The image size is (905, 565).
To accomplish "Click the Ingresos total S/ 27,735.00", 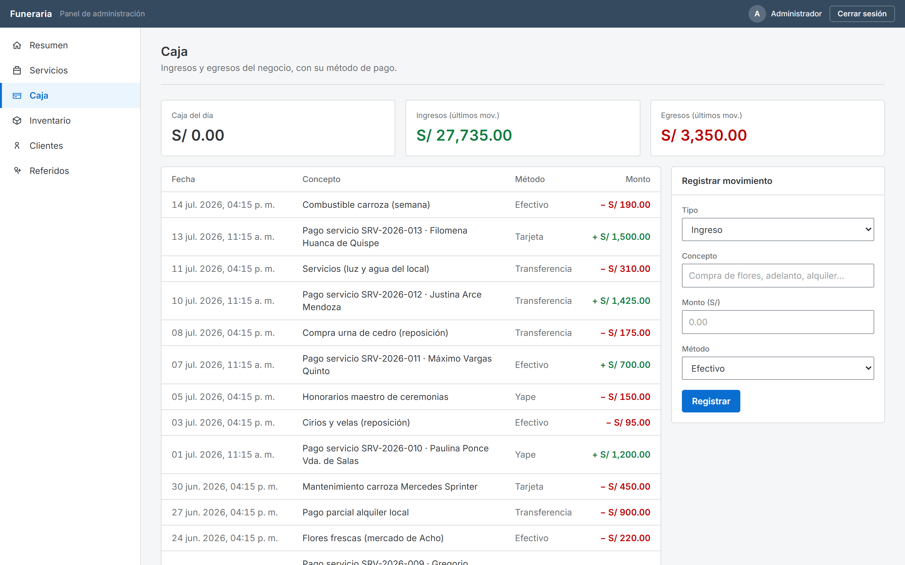I will (x=464, y=135).
